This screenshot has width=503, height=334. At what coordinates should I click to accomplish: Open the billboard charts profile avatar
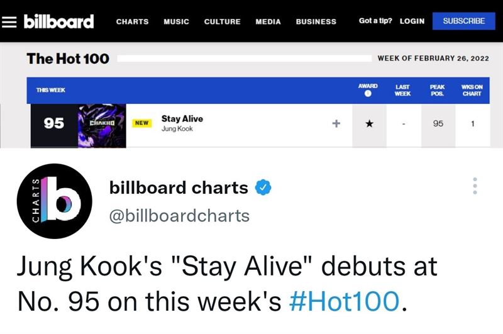click(x=55, y=201)
